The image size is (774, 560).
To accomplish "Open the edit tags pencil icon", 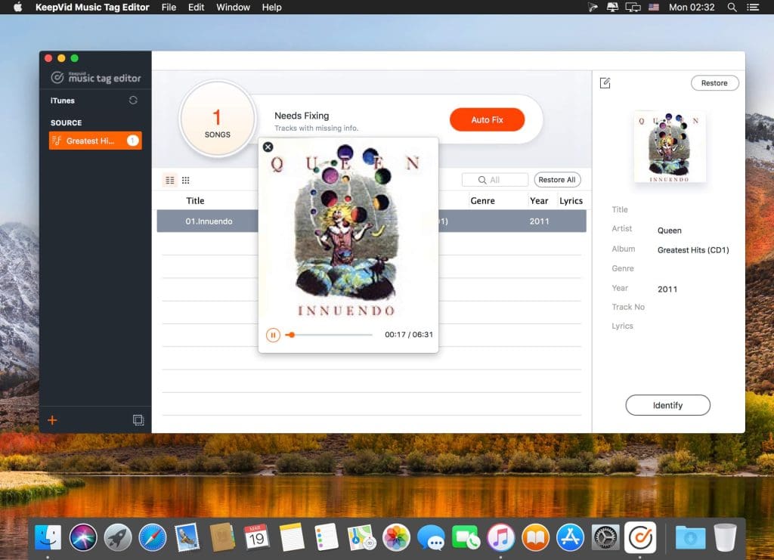I will 604,83.
